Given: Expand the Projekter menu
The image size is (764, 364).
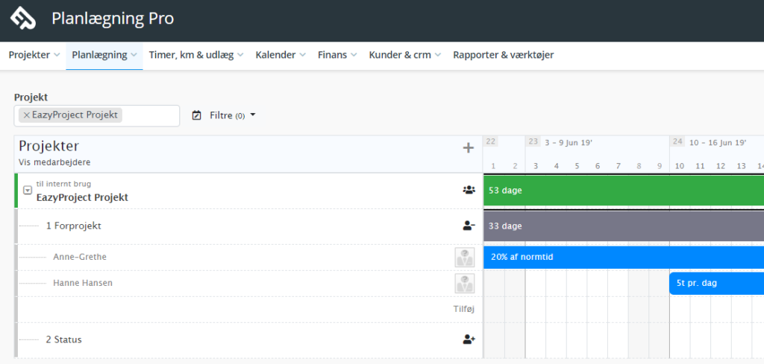Looking at the screenshot, I should point(34,55).
